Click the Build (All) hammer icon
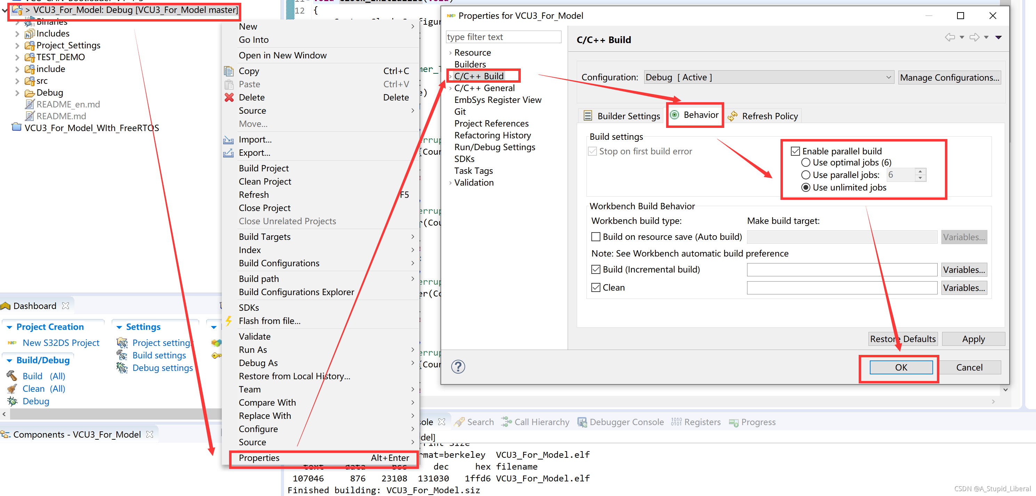The height and width of the screenshot is (496, 1036). (12, 376)
